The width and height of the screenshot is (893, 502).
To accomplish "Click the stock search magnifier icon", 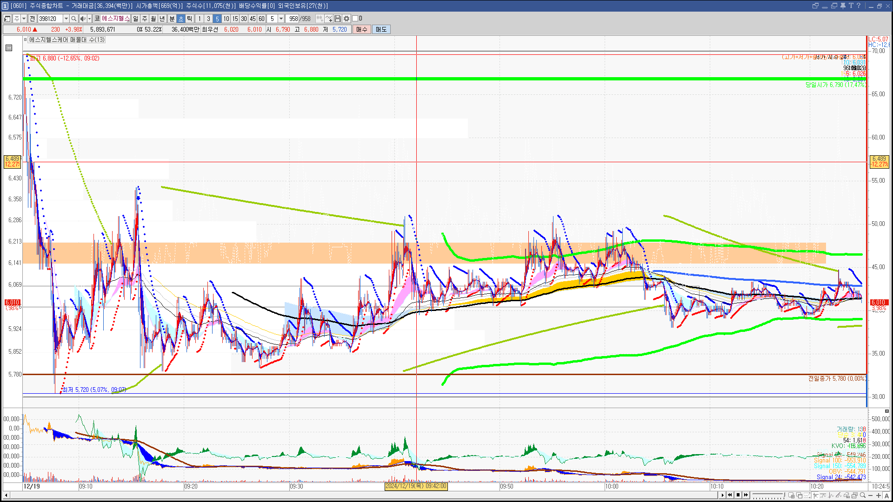I will point(73,19).
